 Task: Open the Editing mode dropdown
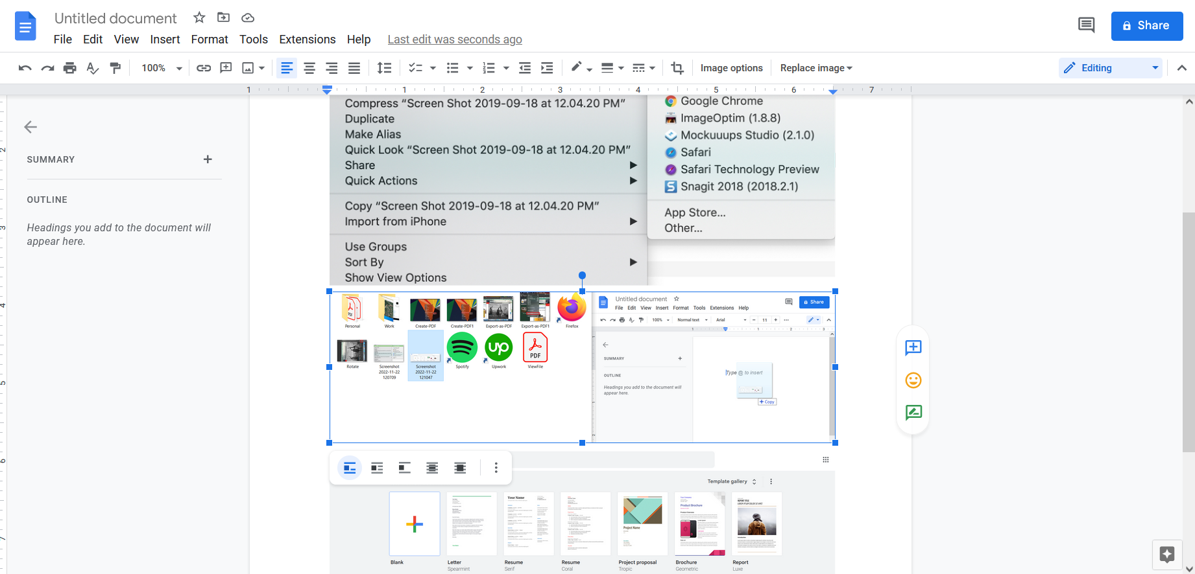pyautogui.click(x=1110, y=68)
